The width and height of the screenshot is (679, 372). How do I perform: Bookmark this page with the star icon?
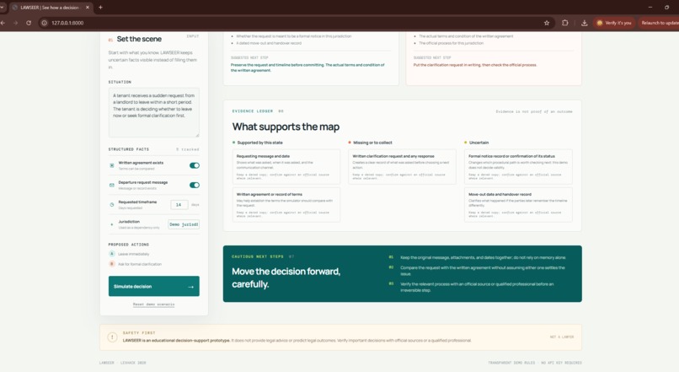click(x=547, y=23)
